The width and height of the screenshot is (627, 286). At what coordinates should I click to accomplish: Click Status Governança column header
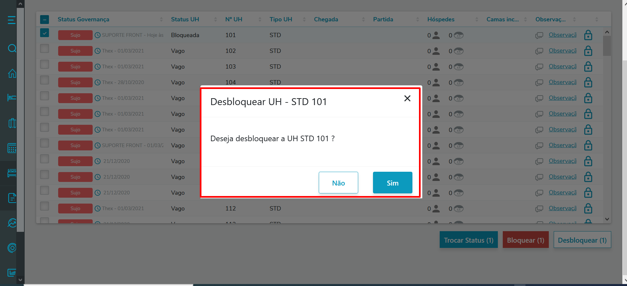(83, 19)
